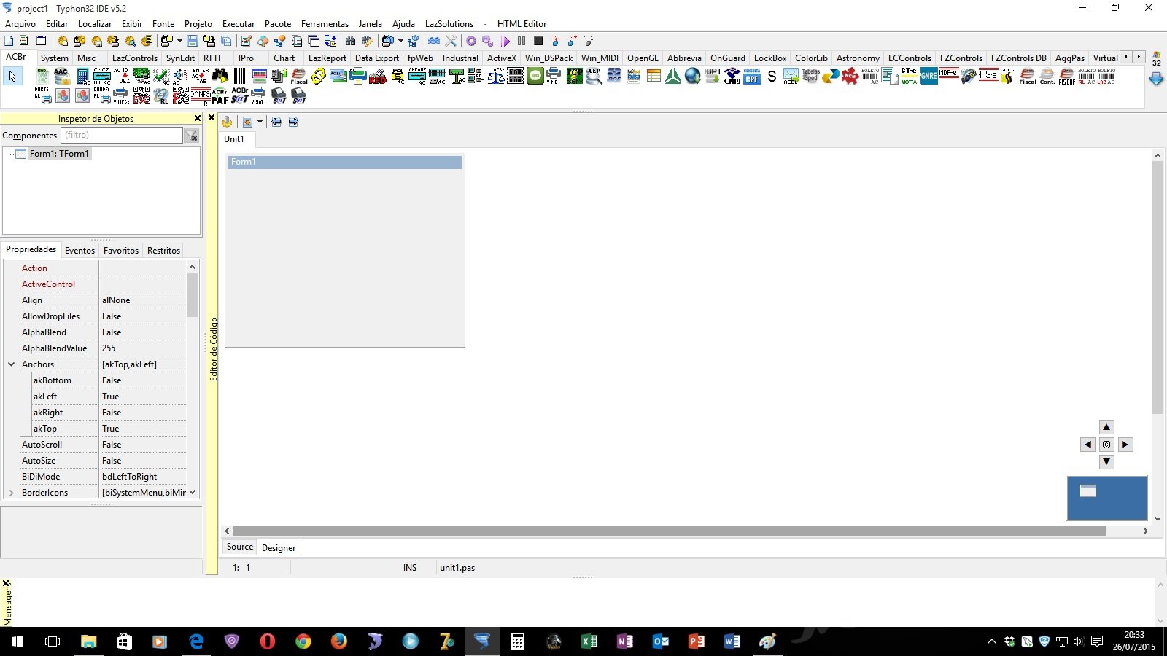Open dropdown arrow next to editor toolbar button
This screenshot has width=1167, height=656.
point(260,122)
